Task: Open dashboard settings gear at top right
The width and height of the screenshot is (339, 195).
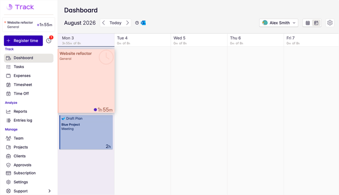Action: pyautogui.click(x=330, y=23)
